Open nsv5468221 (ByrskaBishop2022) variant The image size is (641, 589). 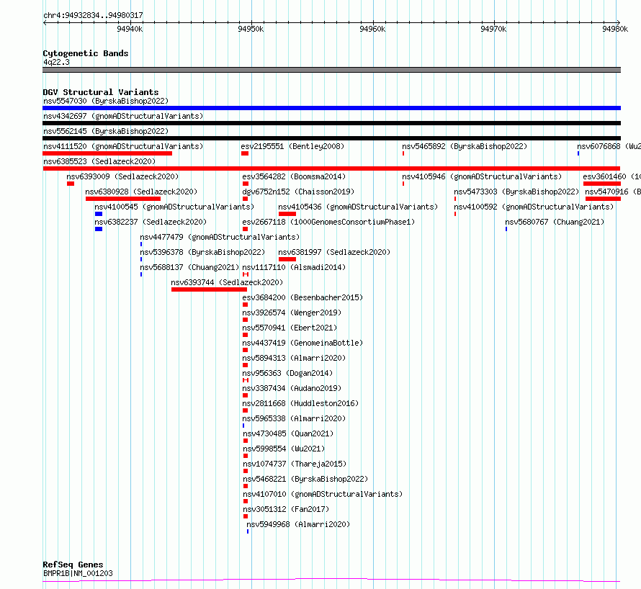tap(306, 479)
